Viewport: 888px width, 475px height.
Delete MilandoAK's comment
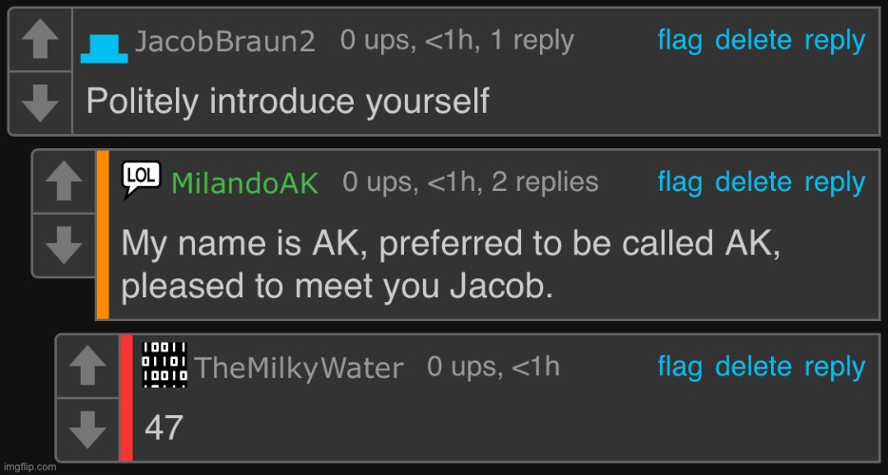click(x=753, y=182)
